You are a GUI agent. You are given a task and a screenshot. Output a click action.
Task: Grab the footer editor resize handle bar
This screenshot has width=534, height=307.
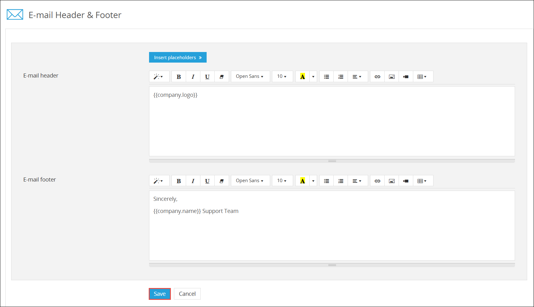[x=332, y=265]
